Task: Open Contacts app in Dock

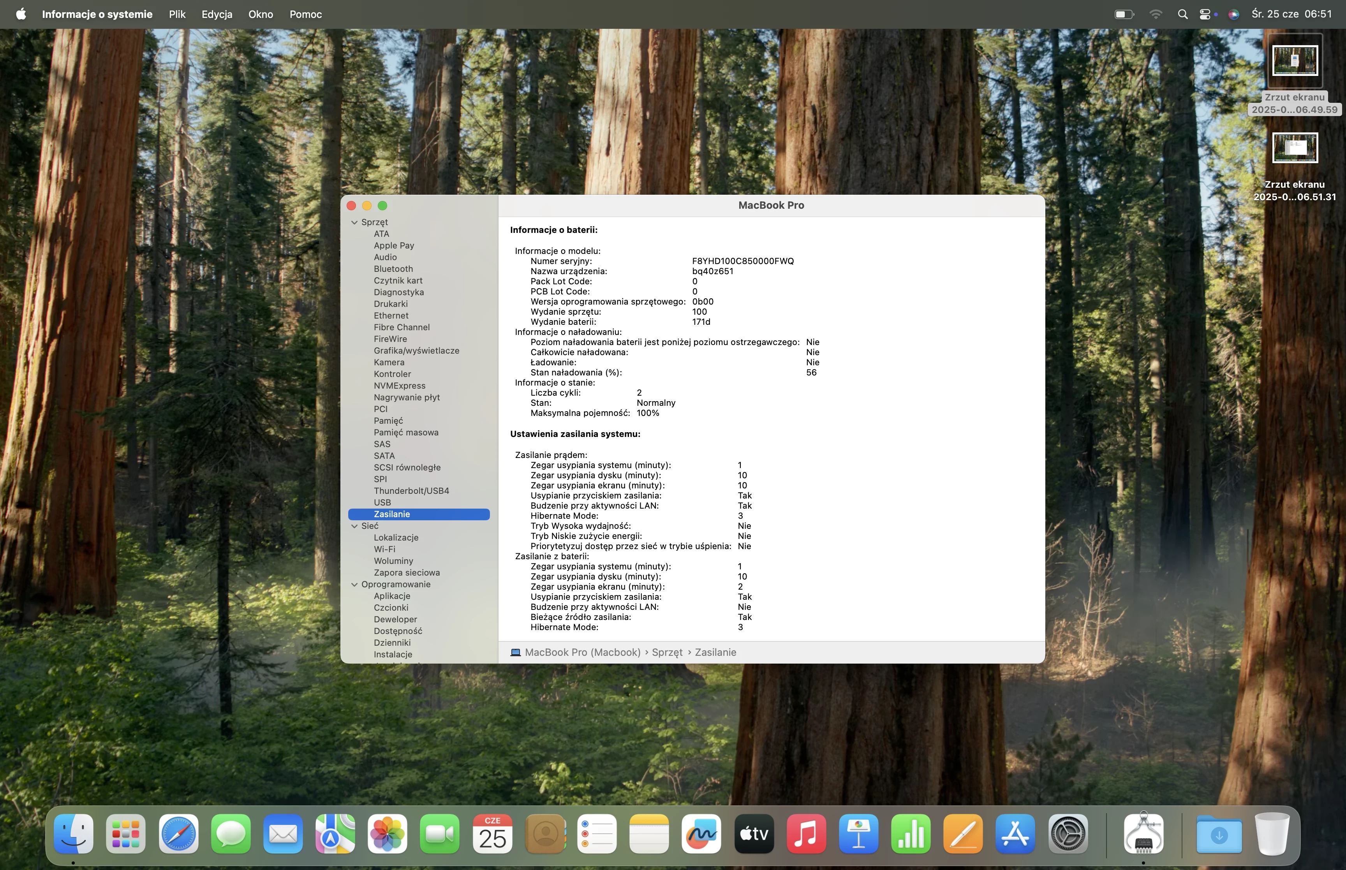Action: [545, 834]
